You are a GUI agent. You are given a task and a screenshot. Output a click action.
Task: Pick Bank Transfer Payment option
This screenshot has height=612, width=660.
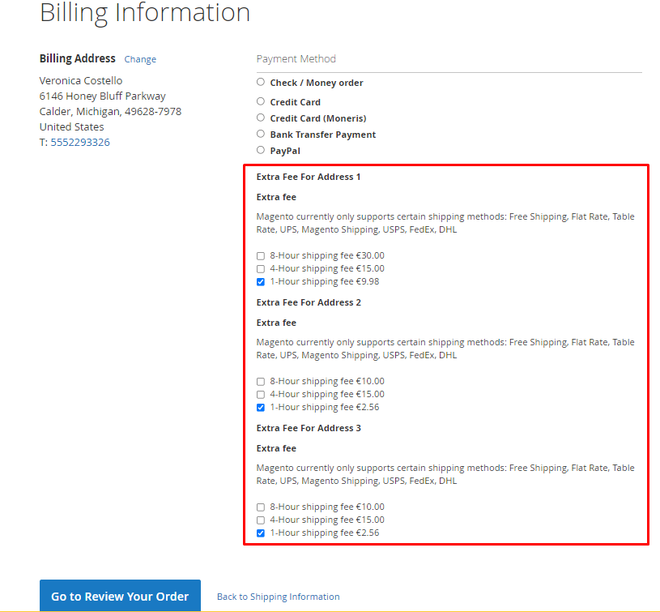[x=261, y=134]
